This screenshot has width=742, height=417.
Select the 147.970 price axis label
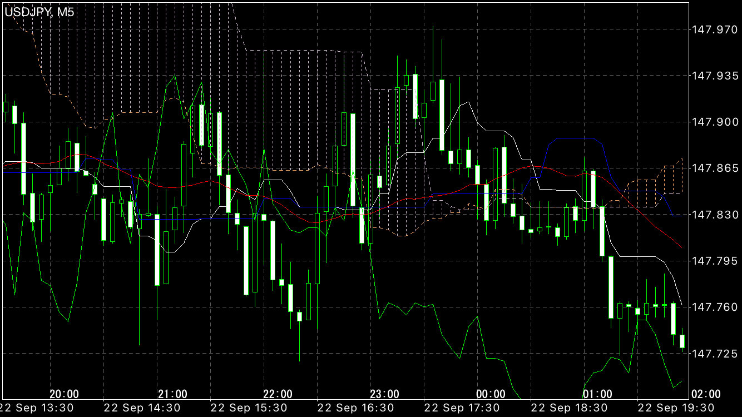coord(713,29)
